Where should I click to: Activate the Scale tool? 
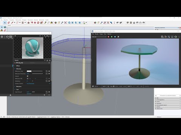41,23
